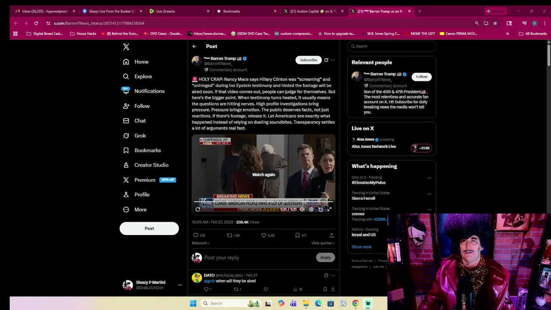This screenshot has height=310, width=551.
Task: Switch to the Inbox Gmail tab
Action: (45, 11)
